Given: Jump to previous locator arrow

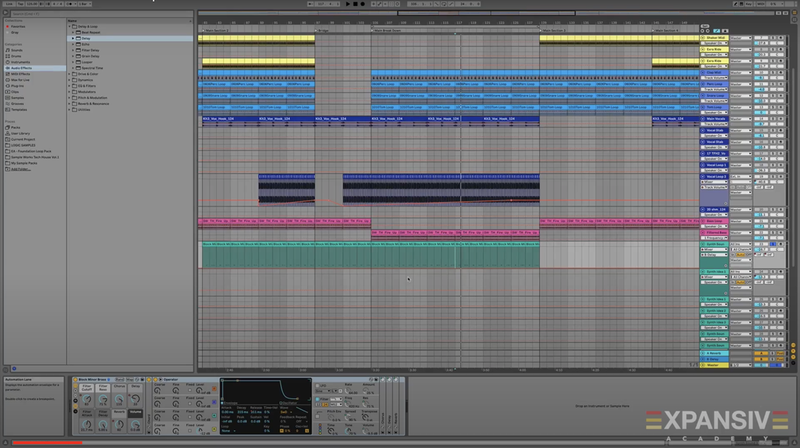Looking at the screenshot, I should [703, 31].
